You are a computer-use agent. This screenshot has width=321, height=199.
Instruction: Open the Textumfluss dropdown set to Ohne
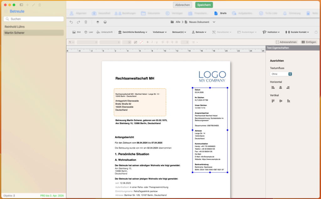point(281,74)
